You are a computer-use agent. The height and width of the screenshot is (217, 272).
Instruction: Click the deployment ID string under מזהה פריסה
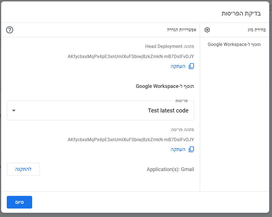click(131, 140)
